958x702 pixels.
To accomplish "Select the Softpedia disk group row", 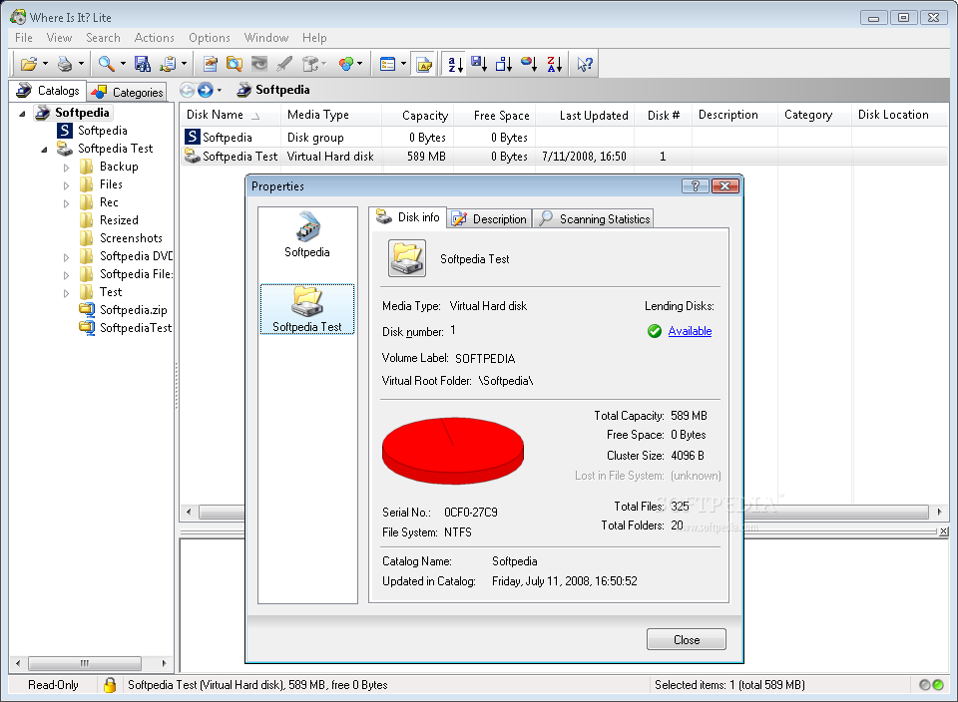I will (x=562, y=138).
